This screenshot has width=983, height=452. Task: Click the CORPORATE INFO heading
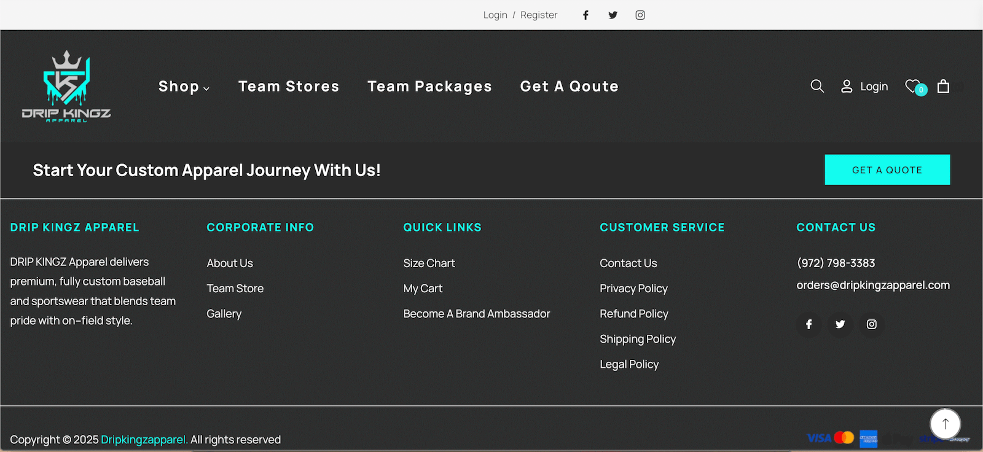(260, 227)
